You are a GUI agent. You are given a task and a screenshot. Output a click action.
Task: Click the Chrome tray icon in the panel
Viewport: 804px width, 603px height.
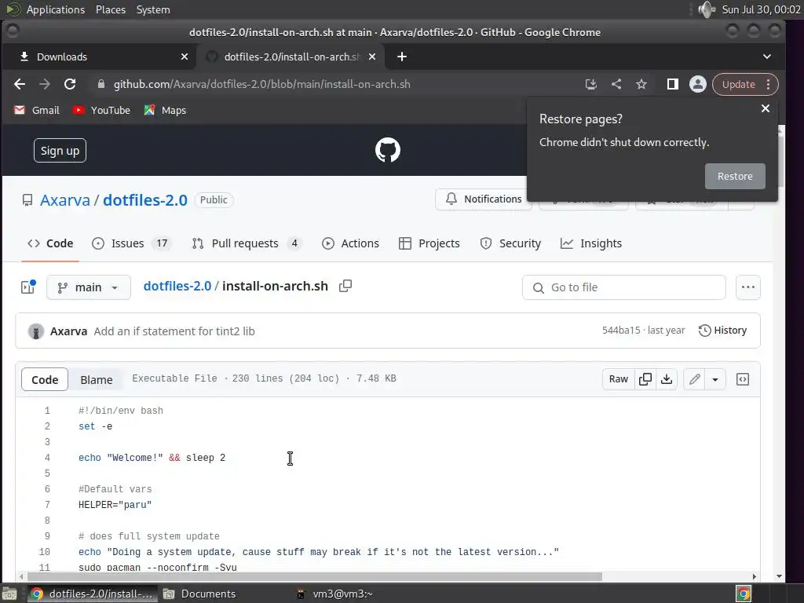744,594
